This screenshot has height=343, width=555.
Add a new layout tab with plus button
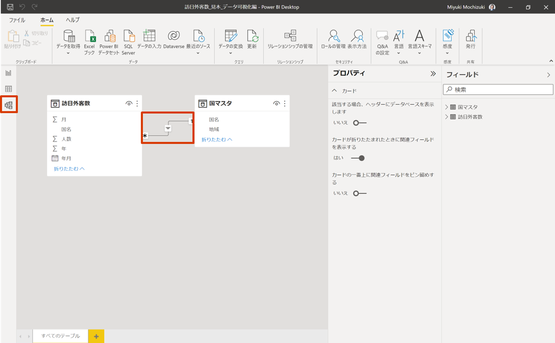(96, 336)
